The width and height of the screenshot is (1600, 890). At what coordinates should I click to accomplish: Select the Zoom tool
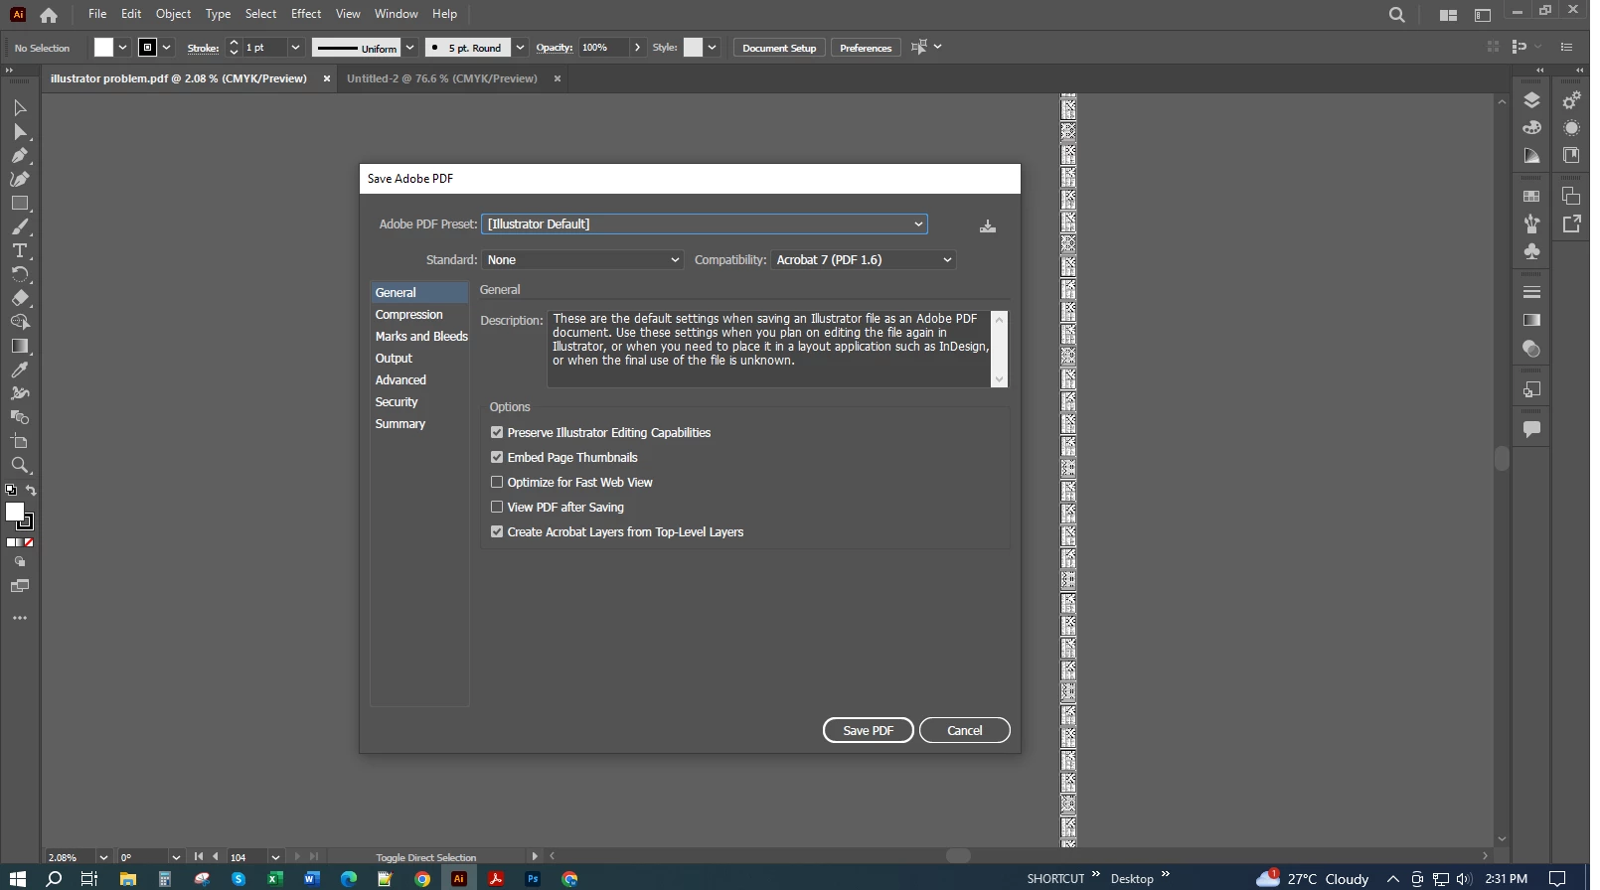click(x=19, y=465)
